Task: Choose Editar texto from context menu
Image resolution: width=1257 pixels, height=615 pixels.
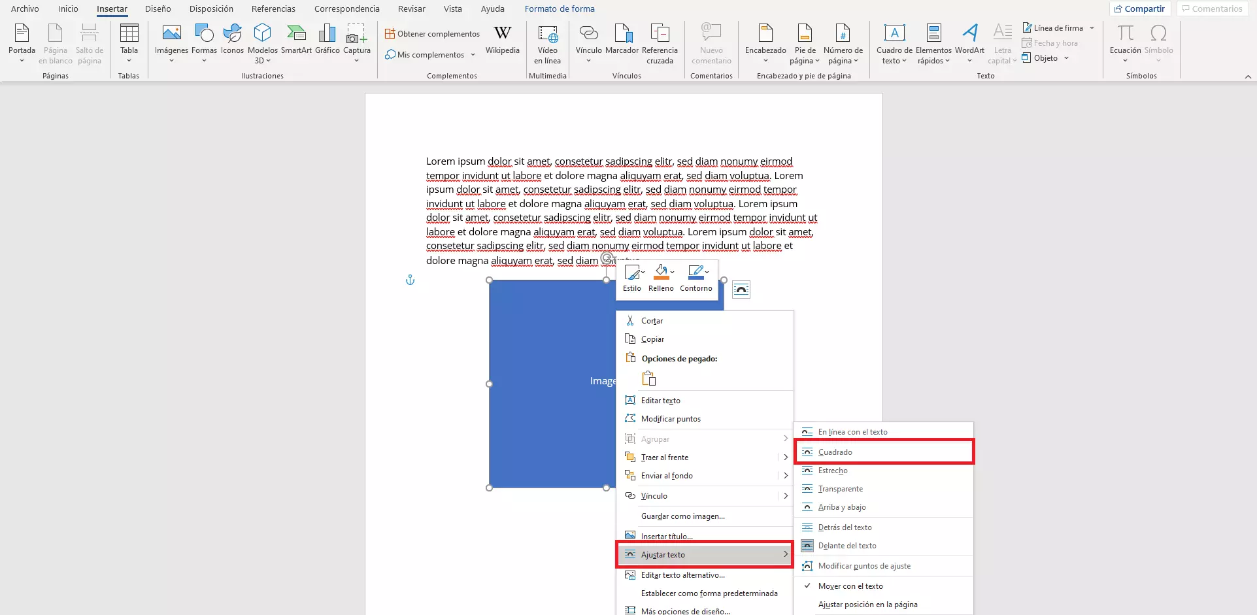Action: point(705,401)
